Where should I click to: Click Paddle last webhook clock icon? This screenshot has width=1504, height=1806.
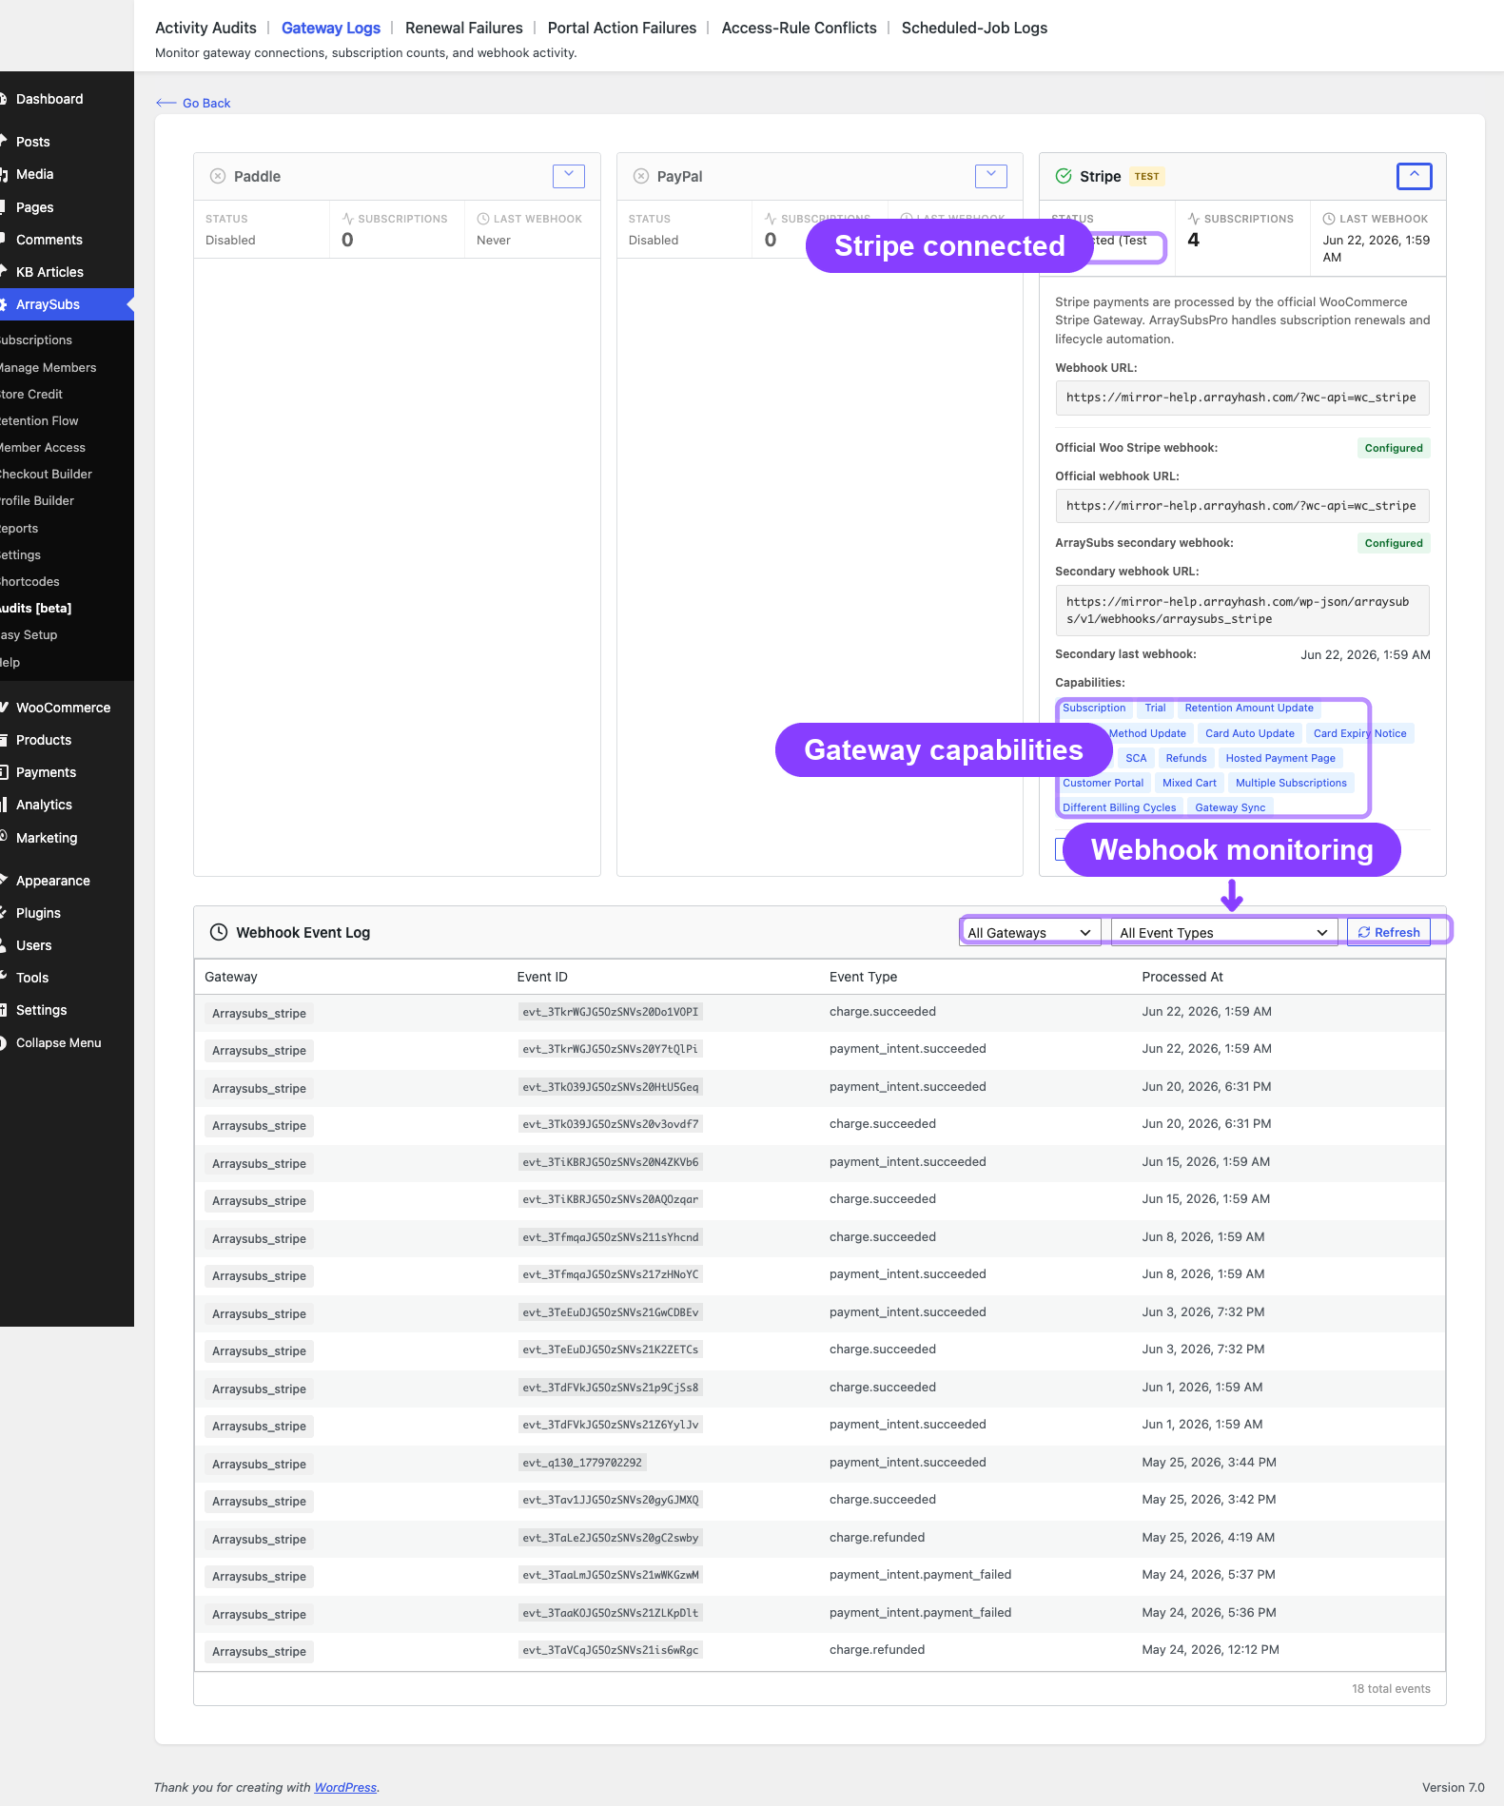pyautogui.click(x=483, y=219)
